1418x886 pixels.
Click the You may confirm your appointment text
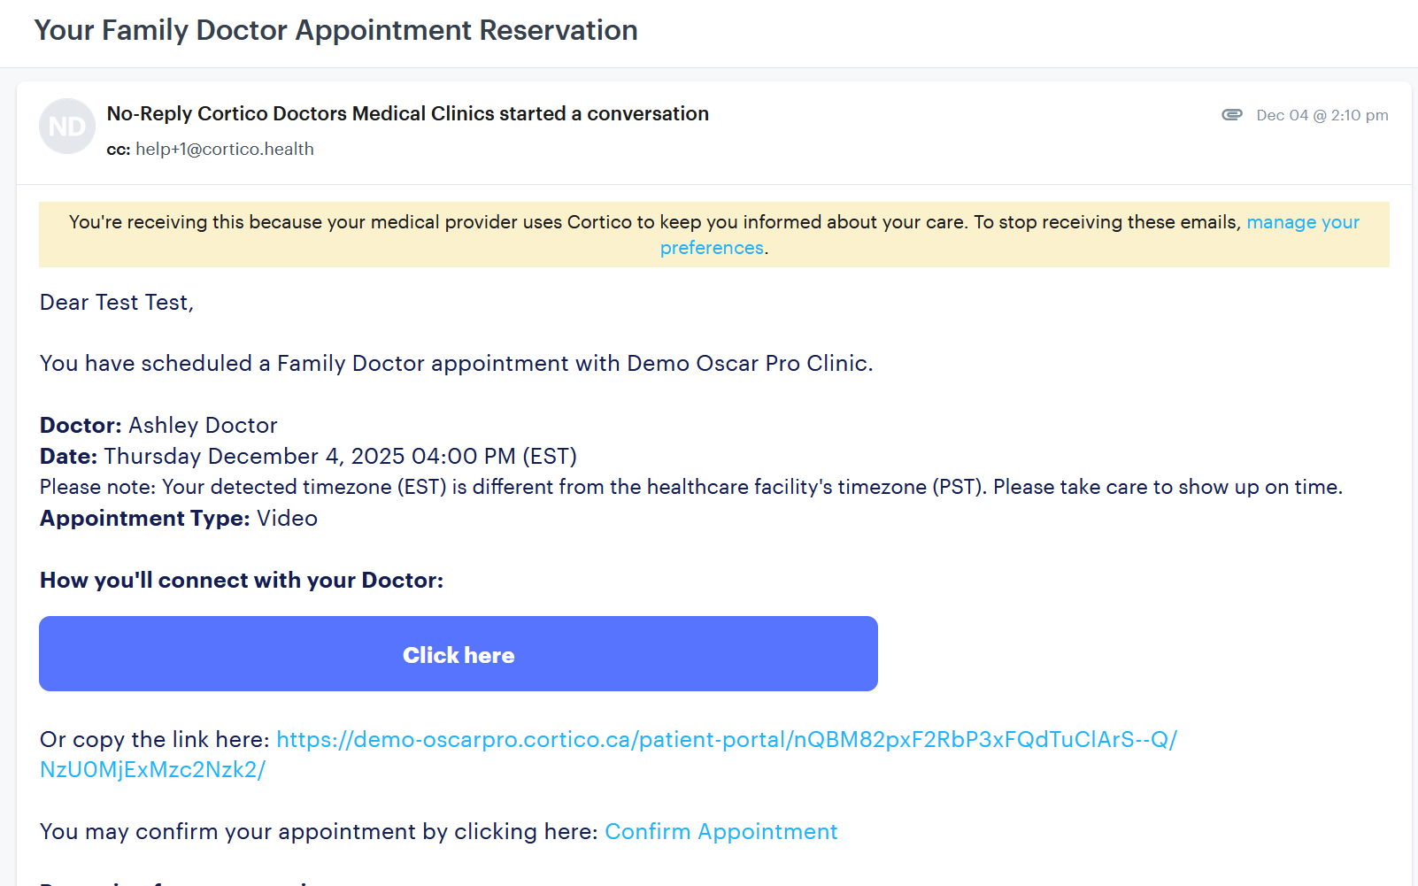319,832
